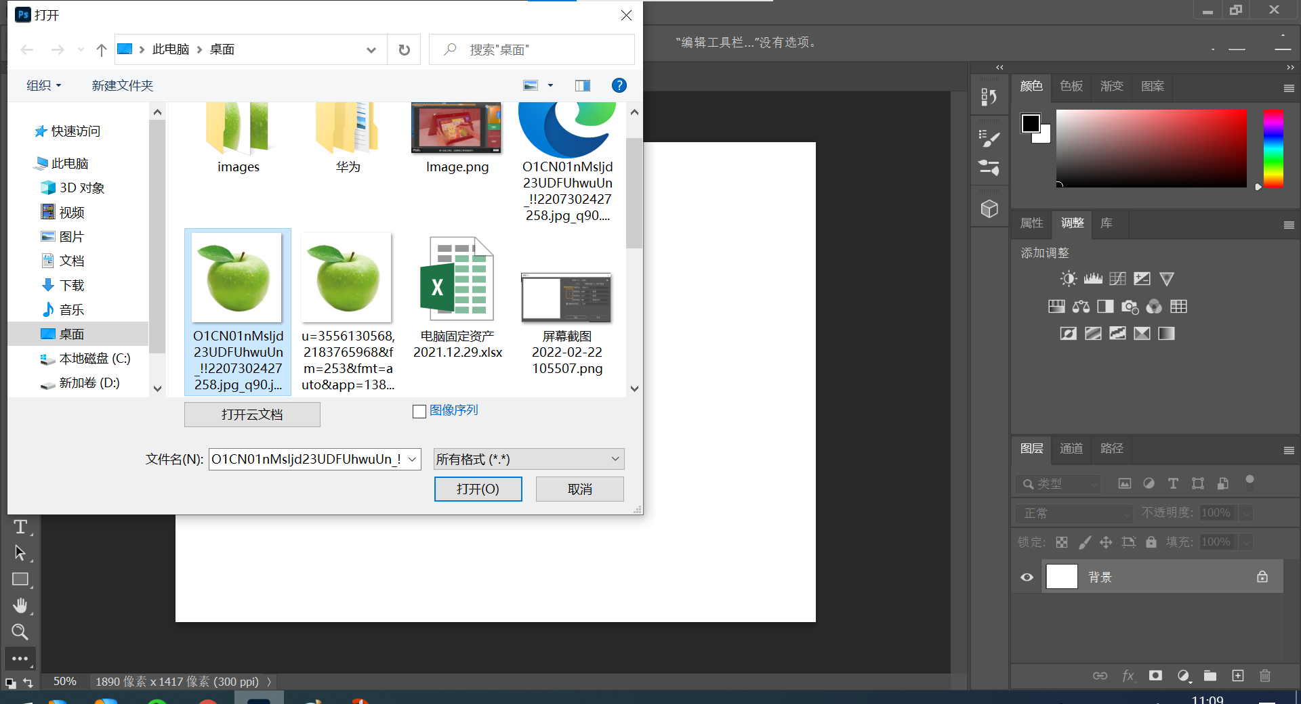Add a Color Lookup grid adjustment

coord(1178,307)
